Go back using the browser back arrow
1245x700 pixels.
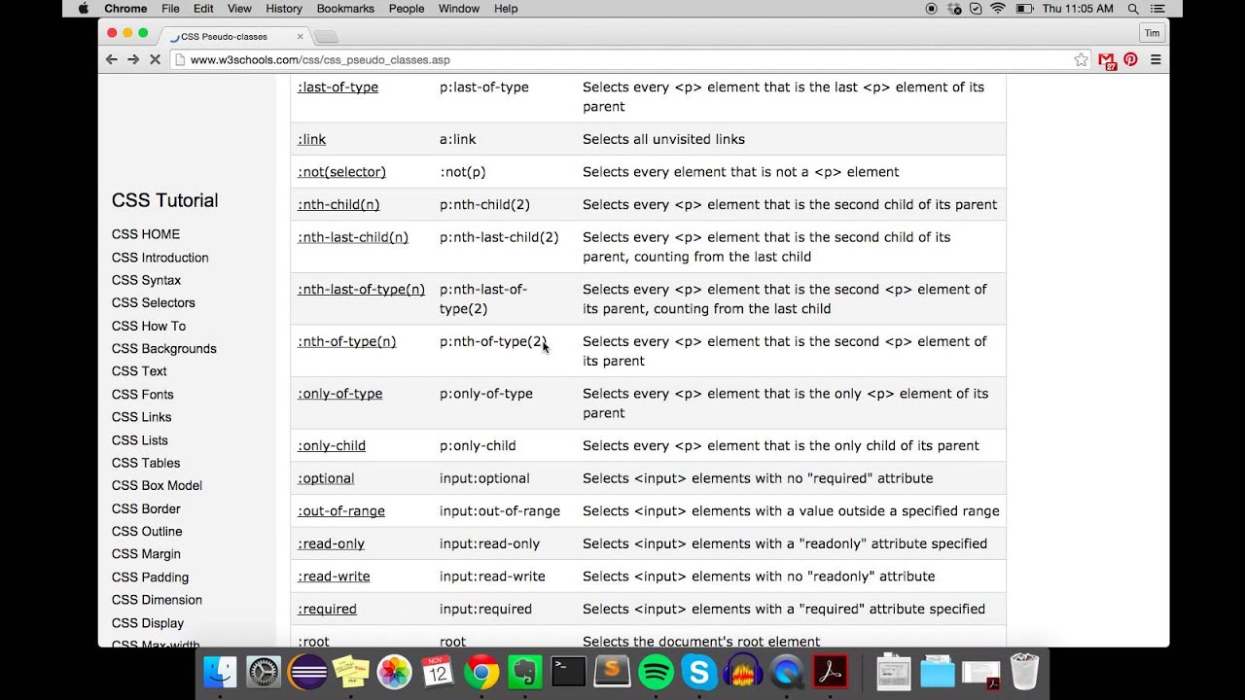(x=111, y=59)
